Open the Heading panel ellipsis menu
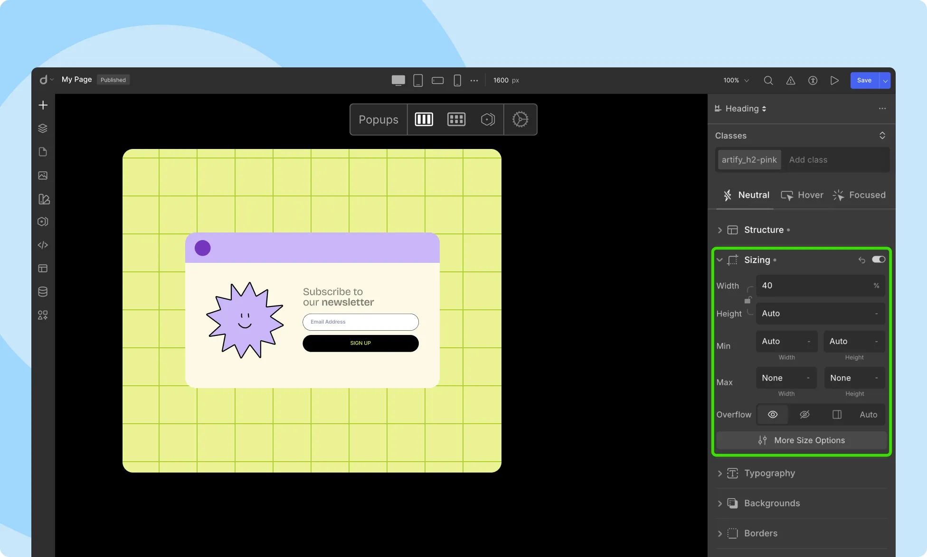This screenshot has height=557, width=927. pyautogui.click(x=882, y=109)
